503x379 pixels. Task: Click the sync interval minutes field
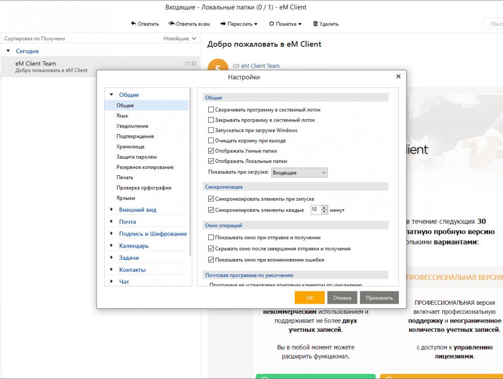tap(316, 210)
